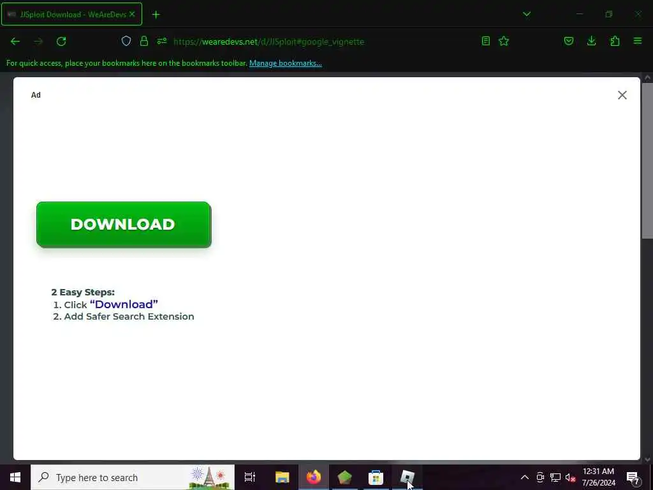This screenshot has width=653, height=490.
Task: Open File Explorer from taskbar
Action: [x=282, y=477]
